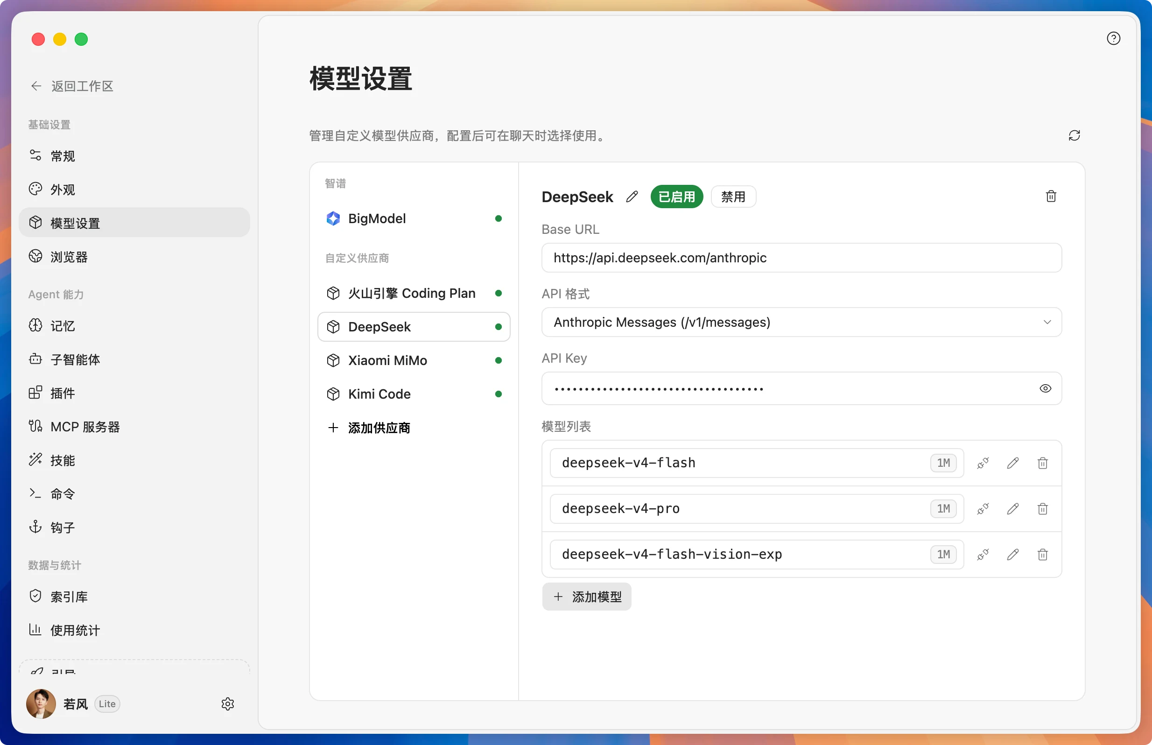Open 子智能体 sub-agents page
1152x745 pixels.
point(134,359)
